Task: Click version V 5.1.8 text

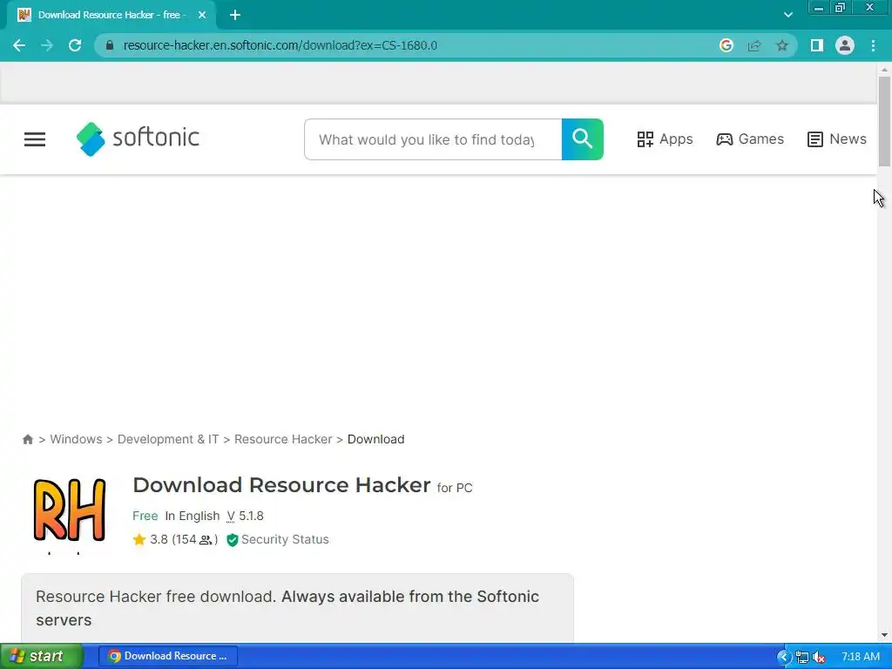Action: tap(245, 516)
